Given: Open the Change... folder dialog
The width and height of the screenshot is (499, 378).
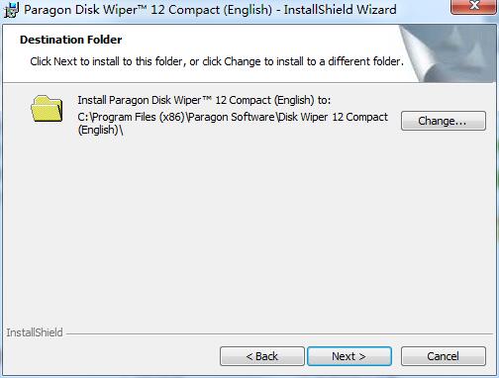Looking at the screenshot, I should (444, 121).
